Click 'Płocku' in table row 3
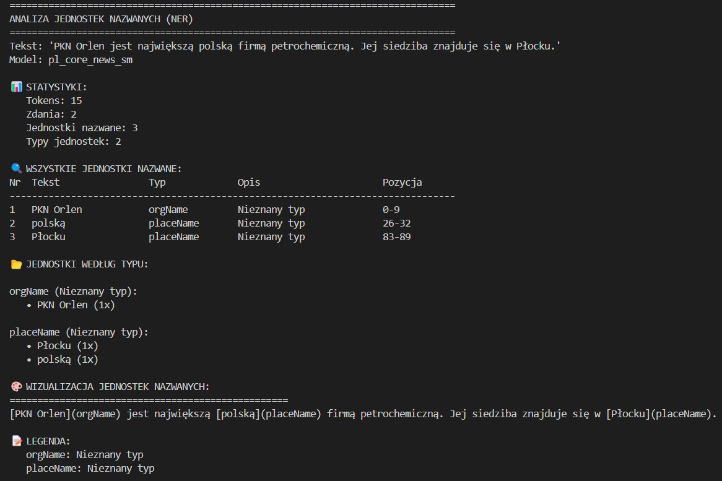Viewport: 722px width, 481px height. [x=48, y=236]
